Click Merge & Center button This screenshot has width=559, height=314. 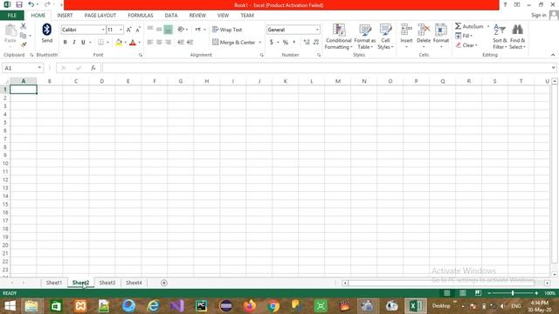click(x=234, y=43)
